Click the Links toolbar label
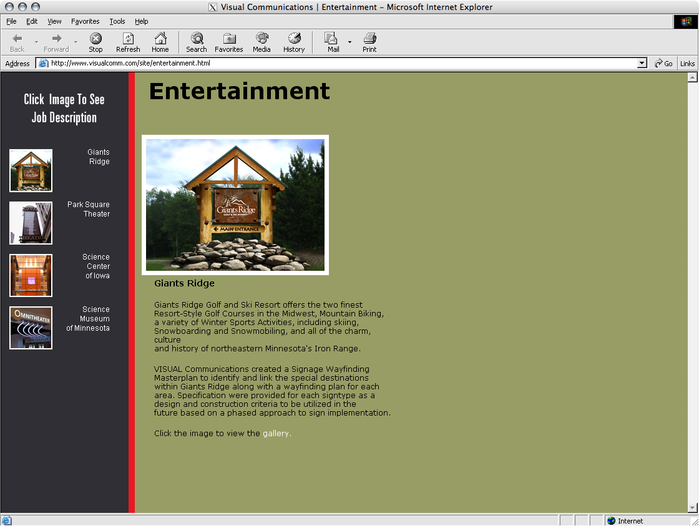The width and height of the screenshot is (699, 526). tap(687, 63)
